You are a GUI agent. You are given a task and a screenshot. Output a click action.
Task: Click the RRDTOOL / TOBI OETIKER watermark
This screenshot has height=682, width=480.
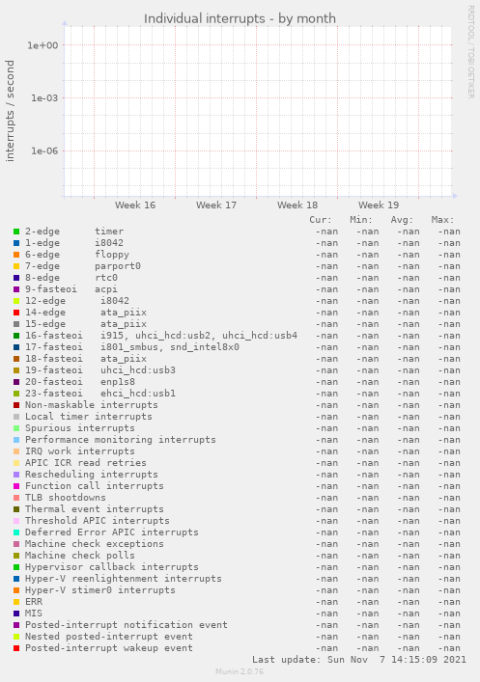point(471,52)
